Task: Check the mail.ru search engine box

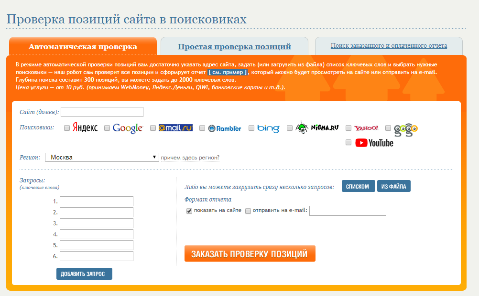Action: (153, 128)
